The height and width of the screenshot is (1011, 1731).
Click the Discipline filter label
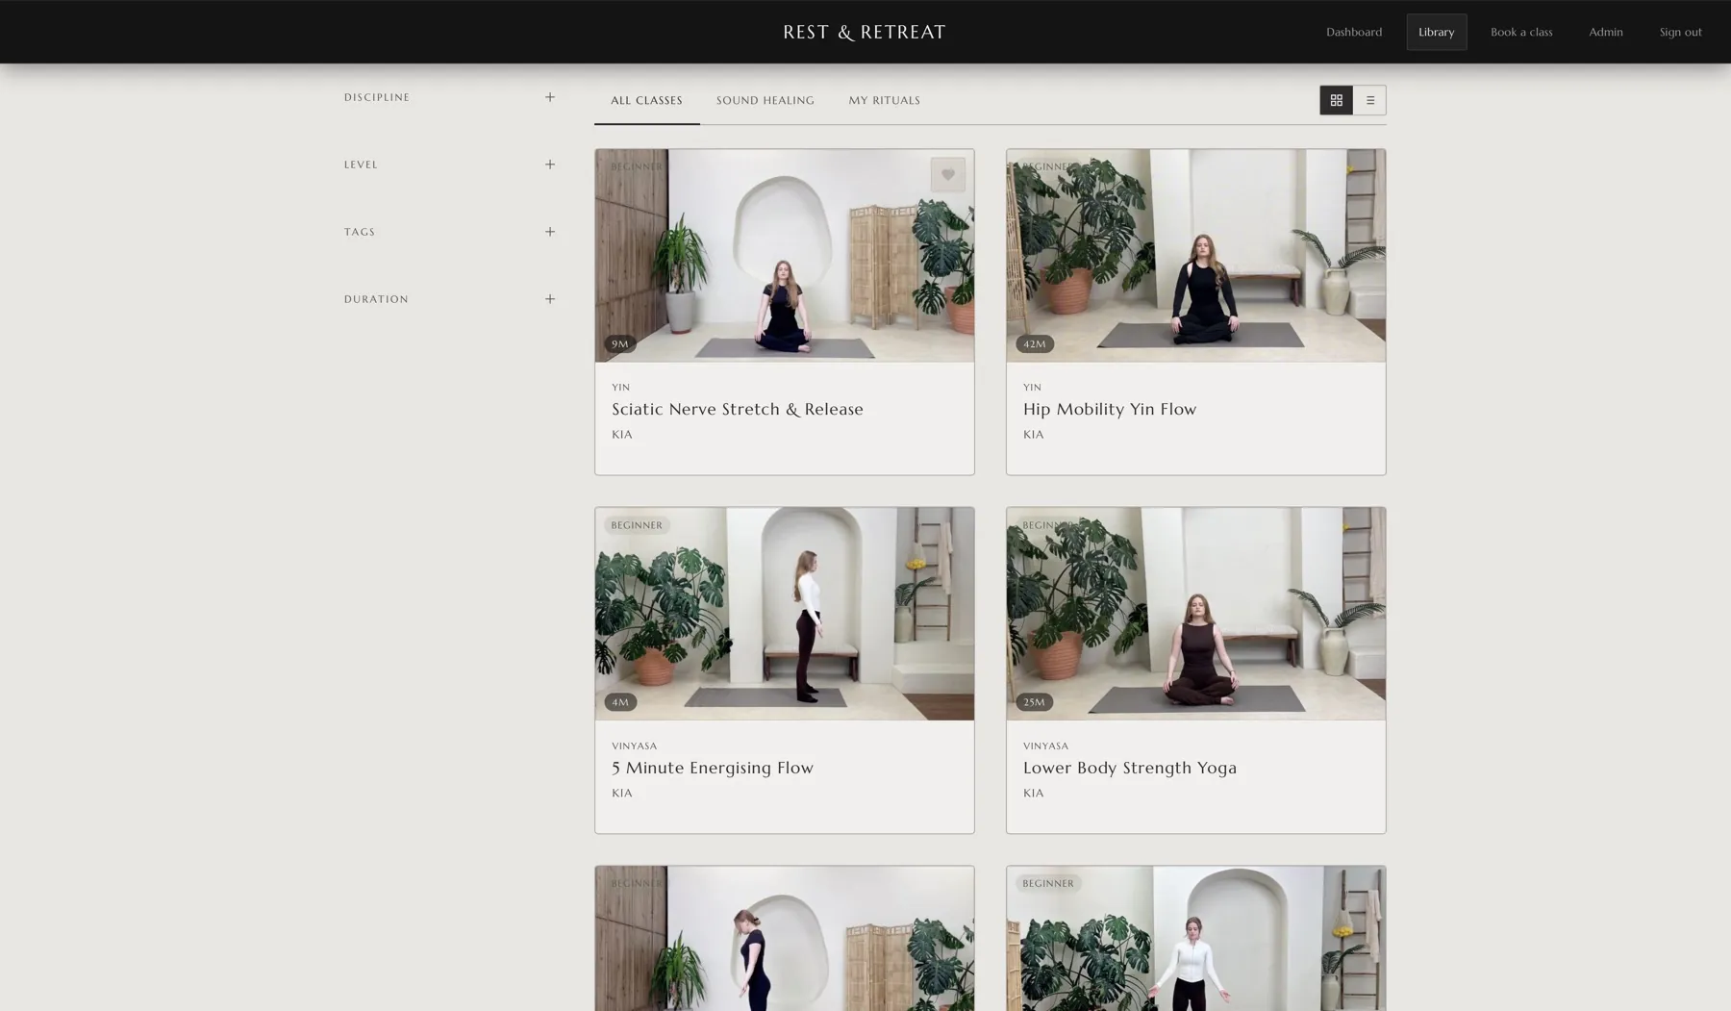click(376, 97)
